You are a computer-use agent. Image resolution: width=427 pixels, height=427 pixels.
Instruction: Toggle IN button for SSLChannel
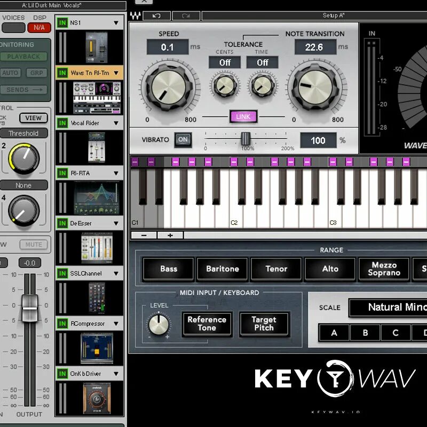[x=62, y=273]
